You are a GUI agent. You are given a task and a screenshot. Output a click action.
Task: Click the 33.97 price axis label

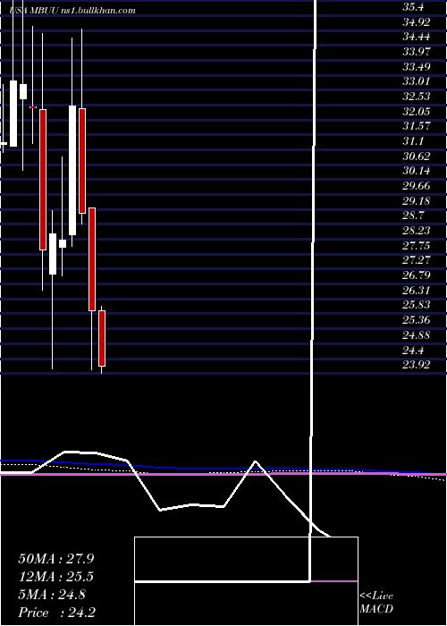(417, 52)
